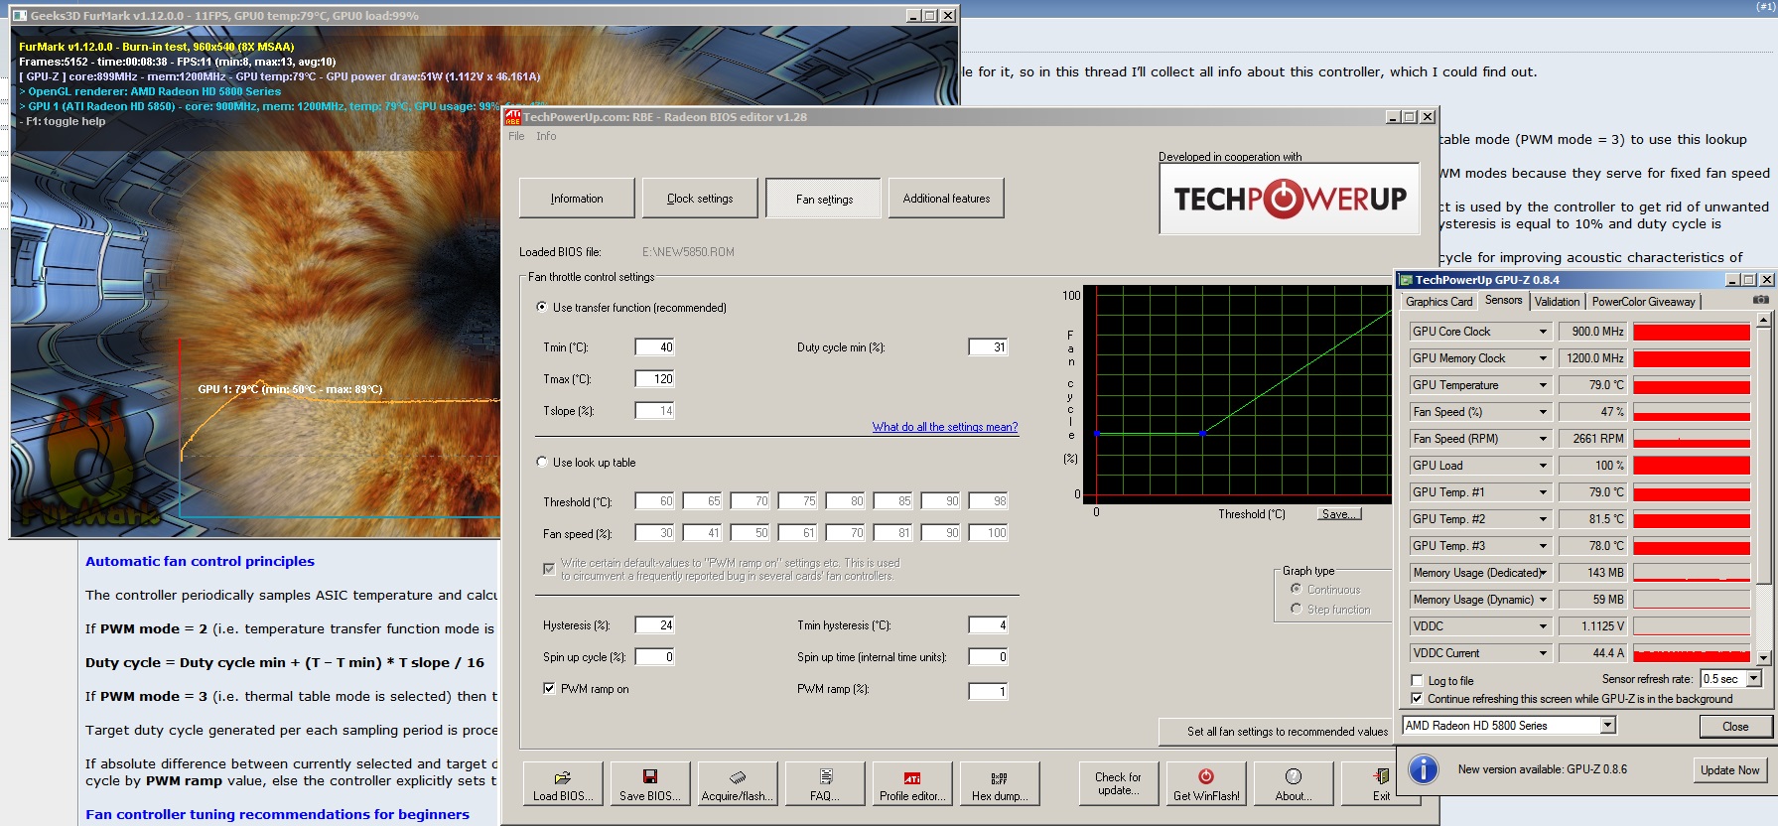Click the Exit button in RBE

coord(1381,783)
